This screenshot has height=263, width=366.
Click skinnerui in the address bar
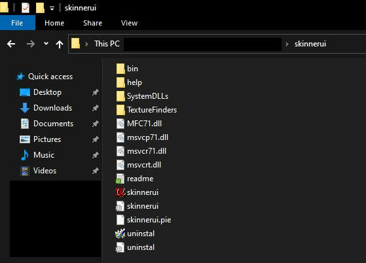point(310,44)
